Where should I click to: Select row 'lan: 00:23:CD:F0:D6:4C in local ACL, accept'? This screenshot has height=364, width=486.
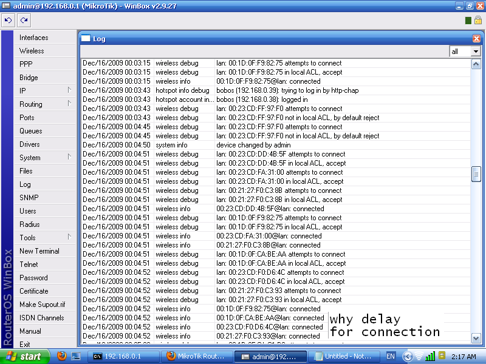click(276, 281)
